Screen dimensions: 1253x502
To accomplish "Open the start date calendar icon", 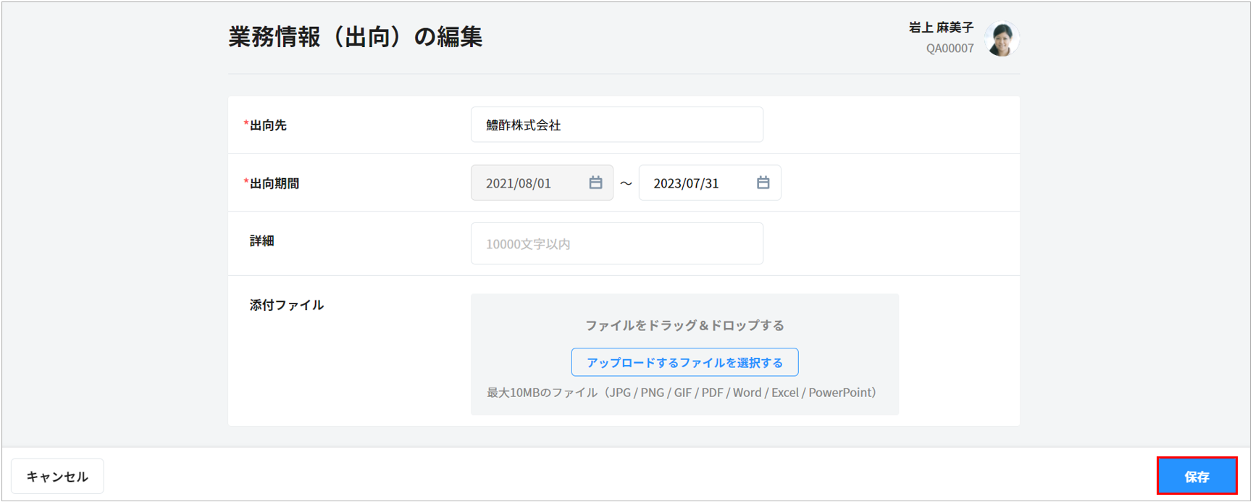I will [x=595, y=183].
